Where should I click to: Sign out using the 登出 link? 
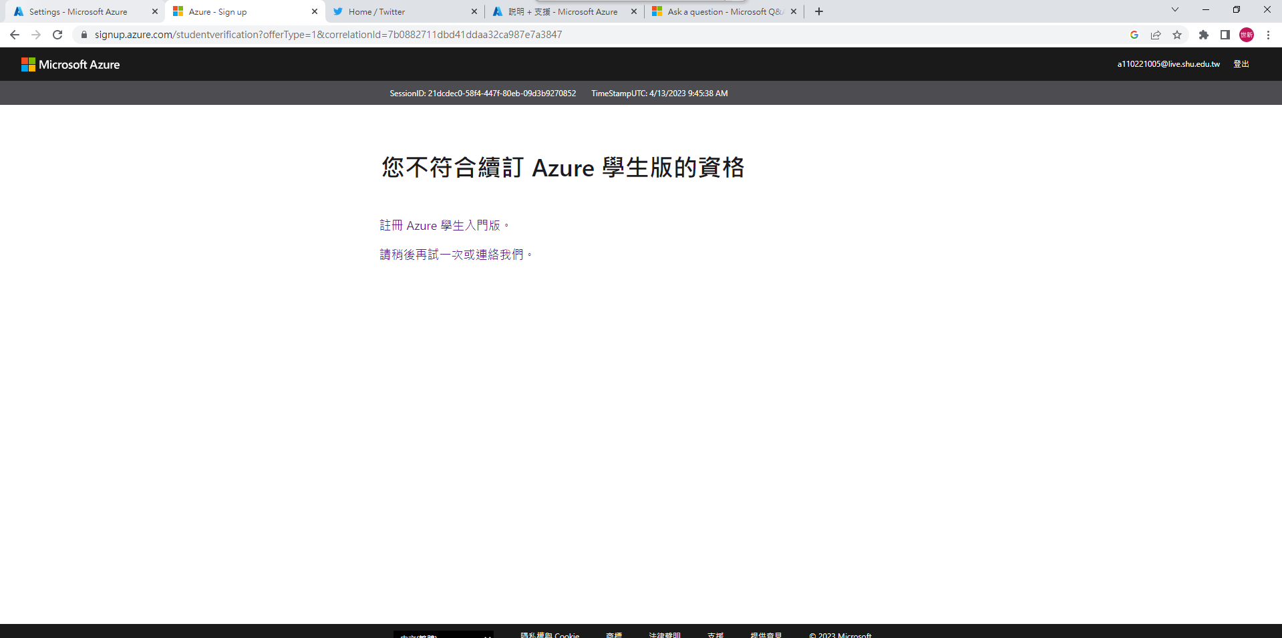[x=1241, y=64]
